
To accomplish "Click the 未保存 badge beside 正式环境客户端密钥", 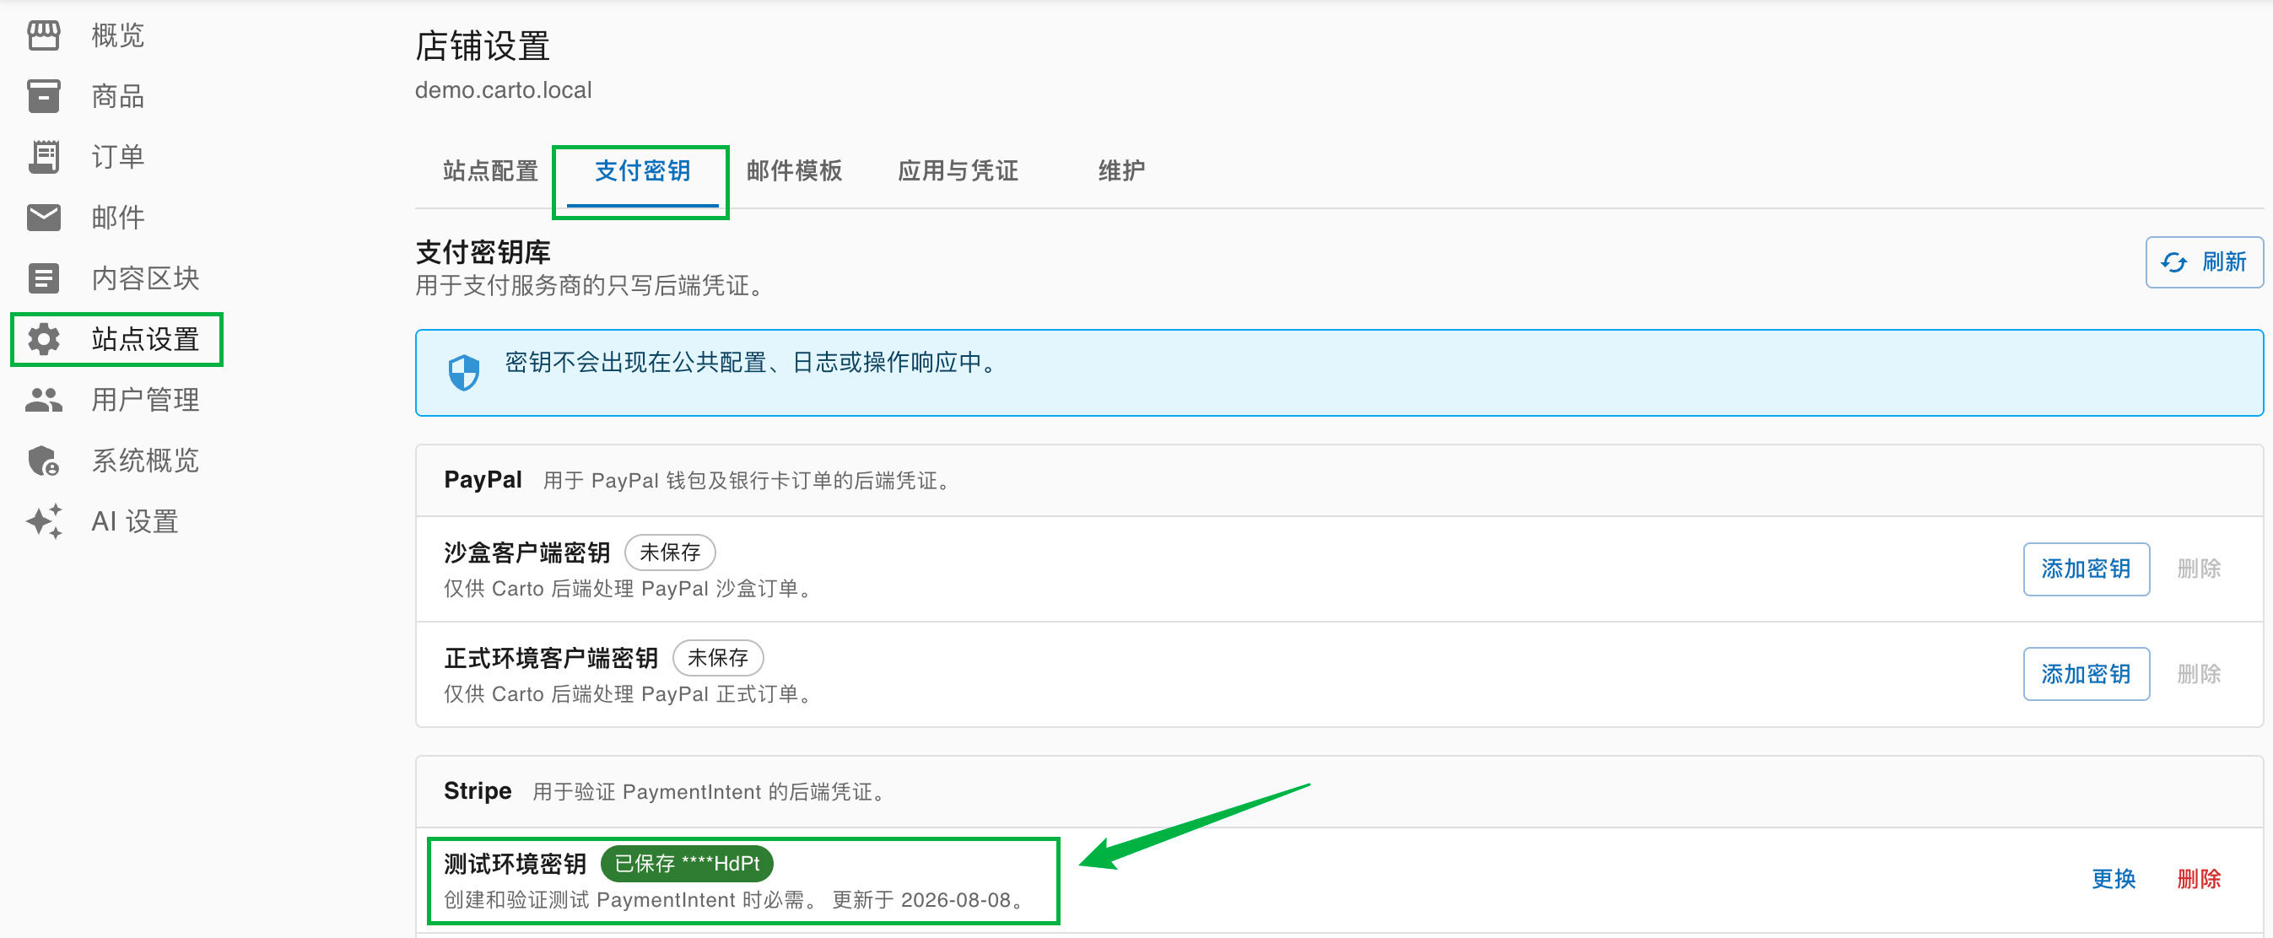I will click(x=717, y=657).
